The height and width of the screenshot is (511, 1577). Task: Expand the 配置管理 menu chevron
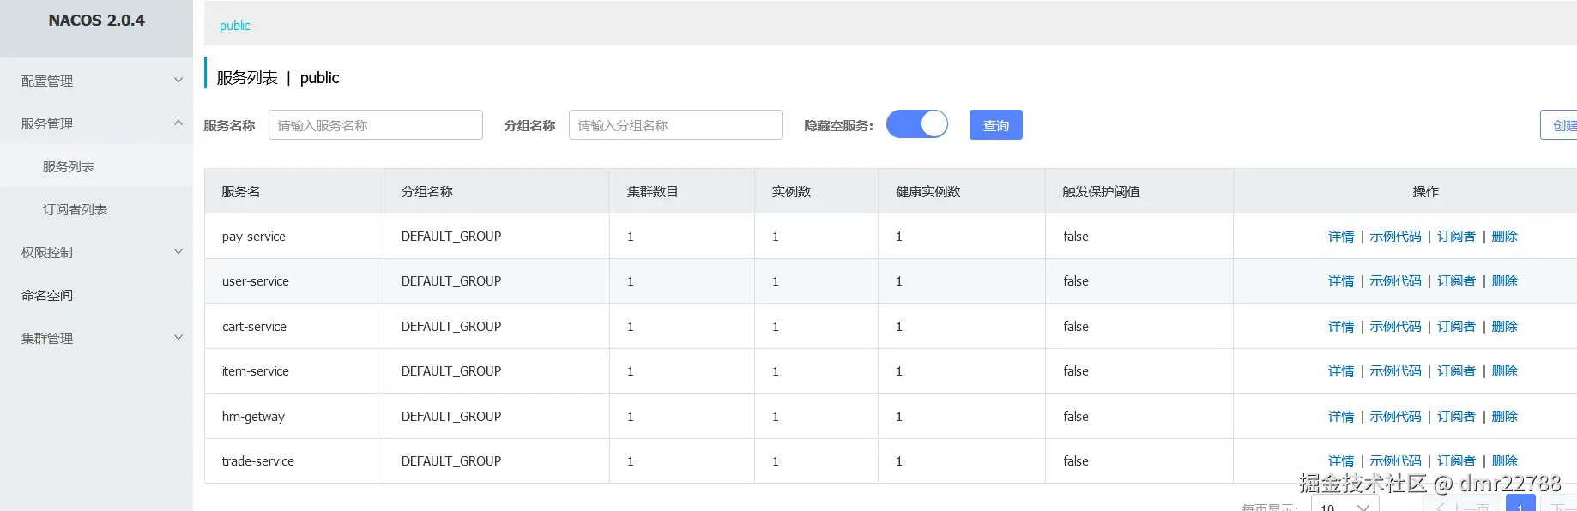(178, 81)
